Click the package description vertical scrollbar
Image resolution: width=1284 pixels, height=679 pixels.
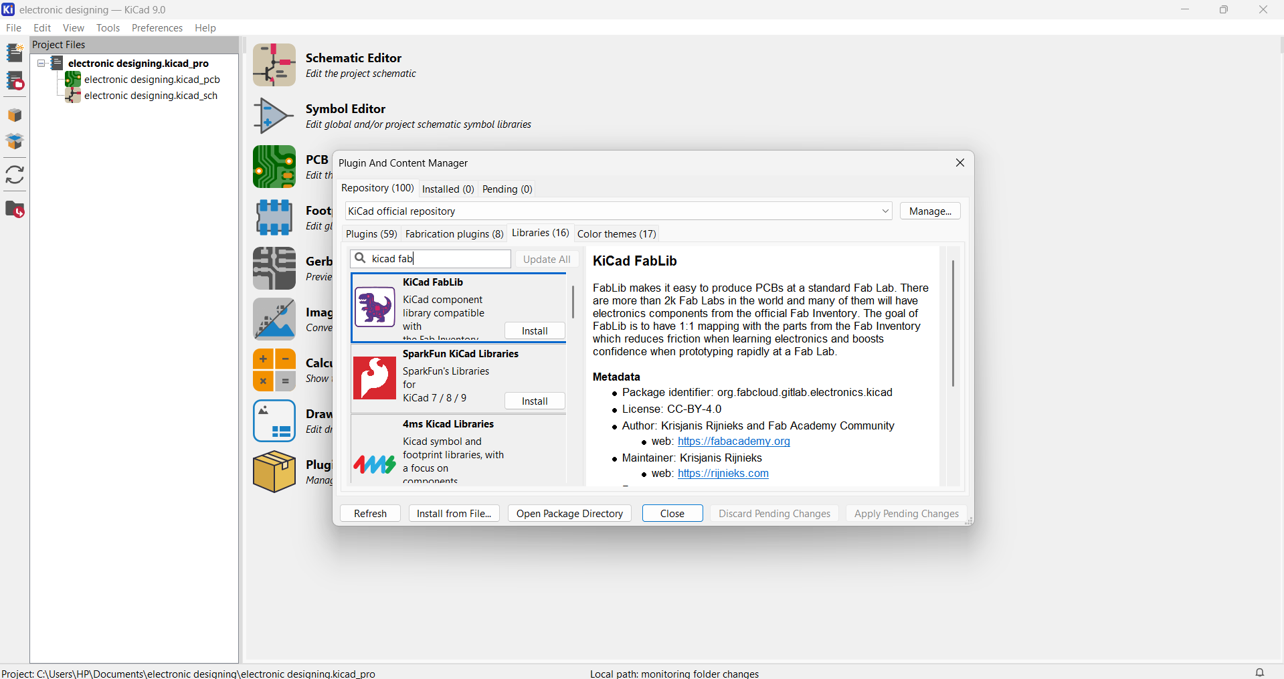(x=953, y=324)
